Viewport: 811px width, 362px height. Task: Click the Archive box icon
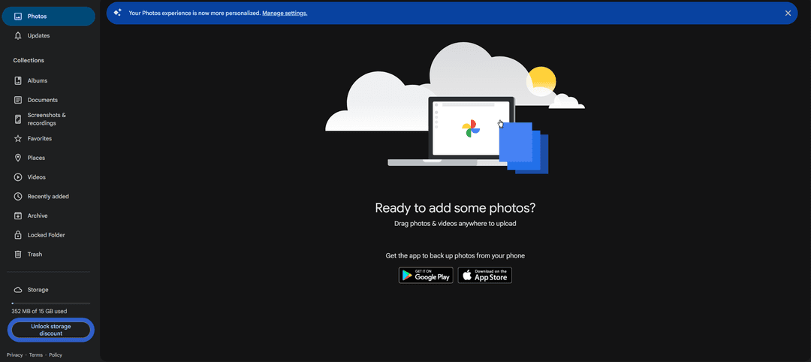pos(18,216)
